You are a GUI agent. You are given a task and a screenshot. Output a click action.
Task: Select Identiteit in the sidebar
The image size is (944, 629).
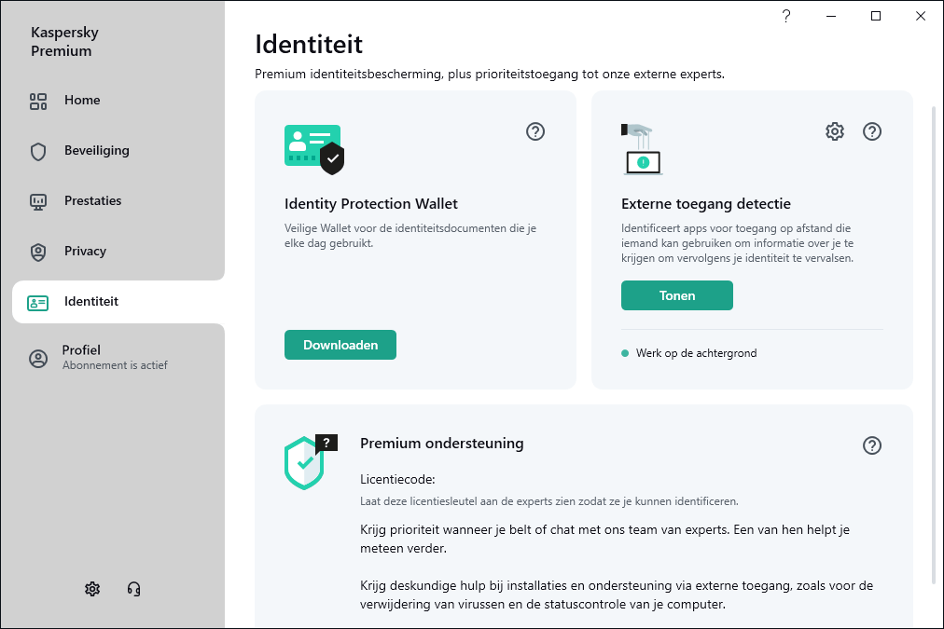pyautogui.click(x=119, y=302)
